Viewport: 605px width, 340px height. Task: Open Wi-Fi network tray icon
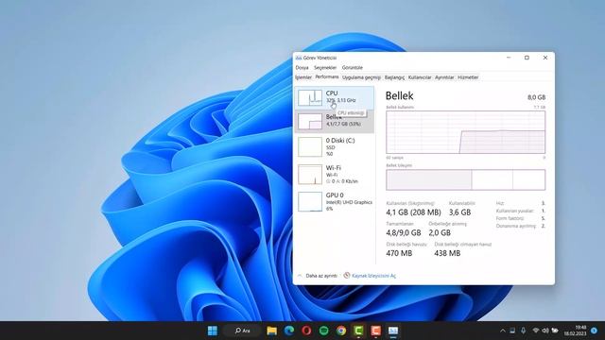tap(536, 331)
